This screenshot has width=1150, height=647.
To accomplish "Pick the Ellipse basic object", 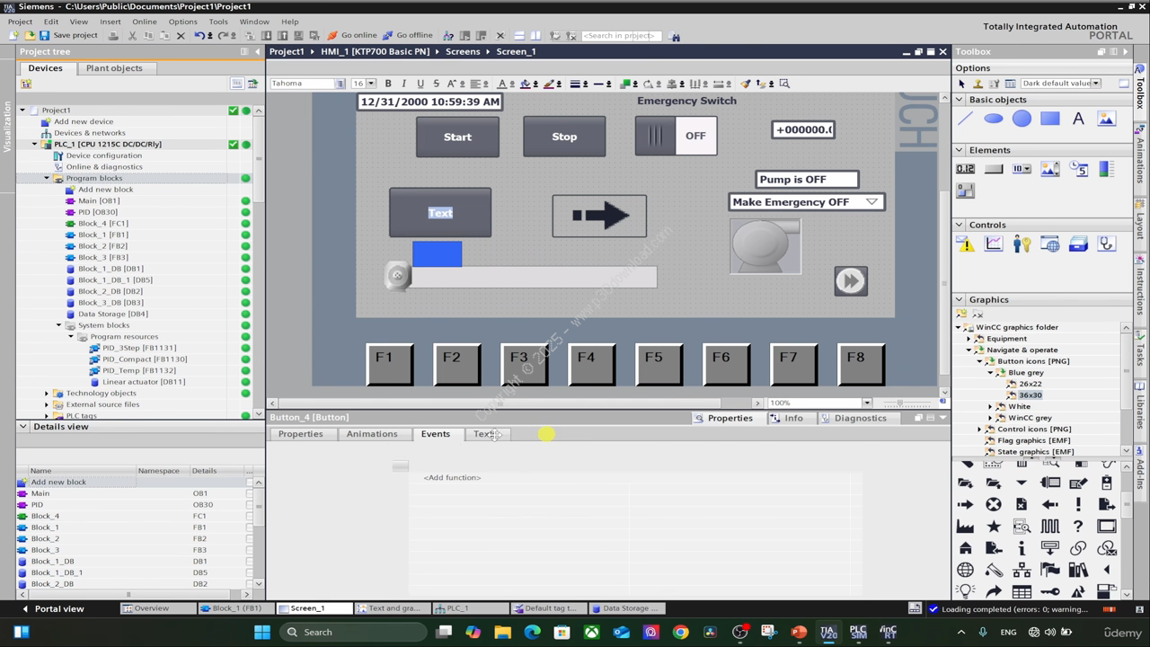I will click(994, 119).
